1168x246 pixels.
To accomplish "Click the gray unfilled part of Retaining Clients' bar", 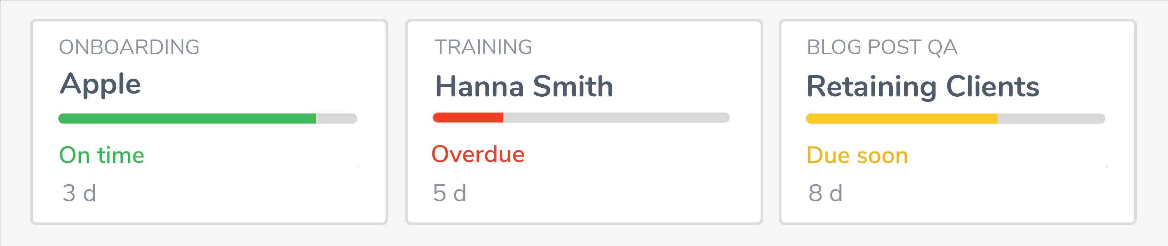I will coord(1051,118).
